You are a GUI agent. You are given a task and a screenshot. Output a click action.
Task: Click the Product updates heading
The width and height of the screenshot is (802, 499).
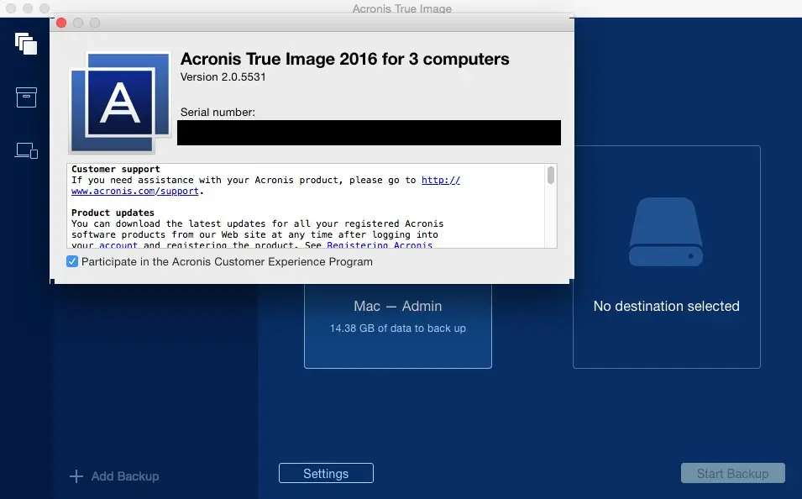coord(113,213)
